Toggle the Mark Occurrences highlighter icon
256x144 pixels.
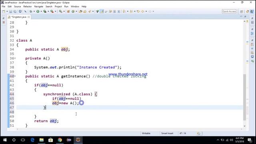(102, 11)
